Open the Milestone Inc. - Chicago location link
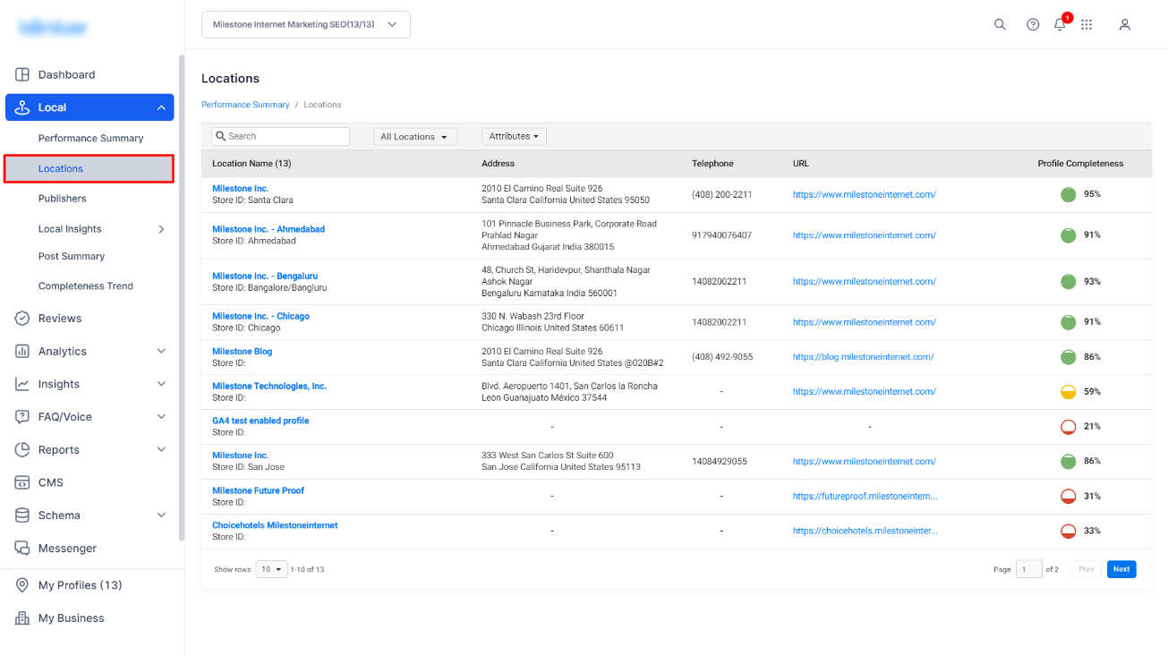Viewport: 1168px width, 656px height. (260, 316)
